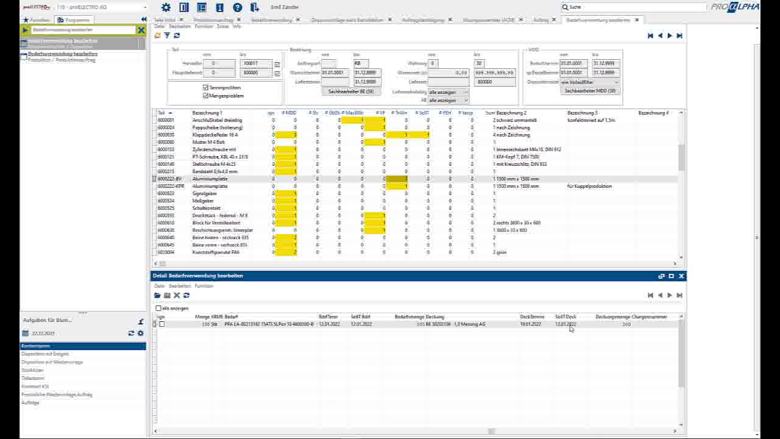Screen dimensions: 780x439
Task: Go to next record in detail navigation
Action: click(x=670, y=295)
